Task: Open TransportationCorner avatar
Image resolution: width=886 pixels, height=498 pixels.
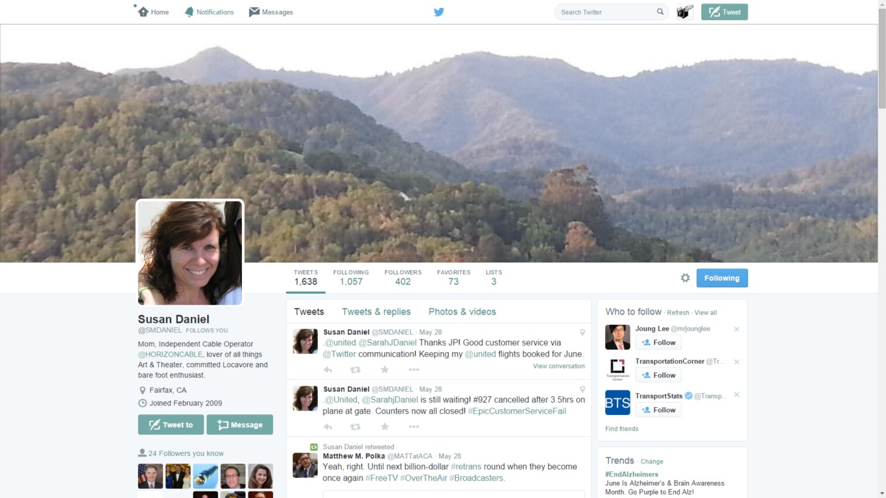Action: click(x=617, y=369)
